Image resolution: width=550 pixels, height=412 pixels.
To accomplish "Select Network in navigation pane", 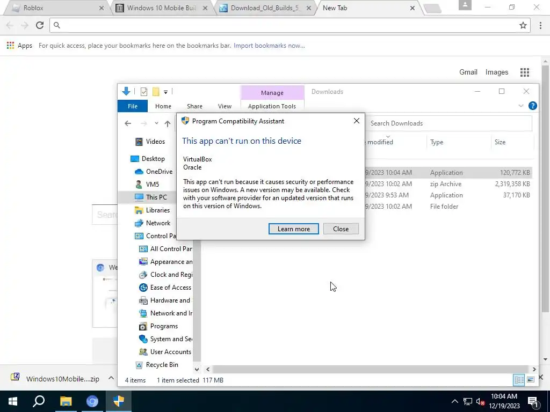I will coord(153,223).
